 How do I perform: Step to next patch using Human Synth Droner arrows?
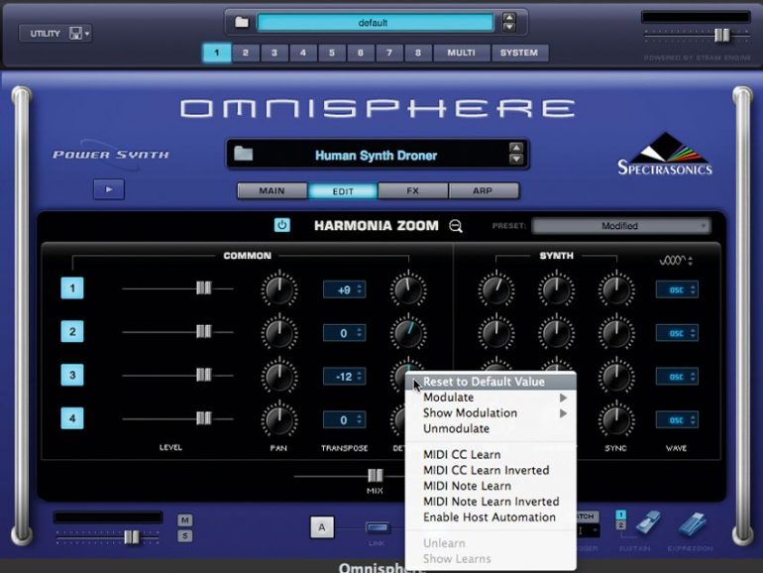(516, 160)
